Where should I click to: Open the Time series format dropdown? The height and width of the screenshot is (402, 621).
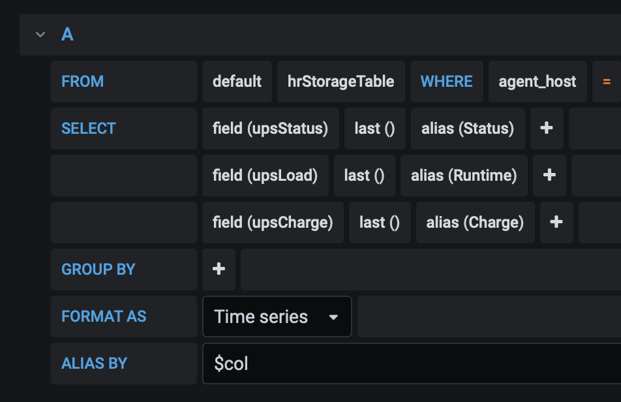277,317
